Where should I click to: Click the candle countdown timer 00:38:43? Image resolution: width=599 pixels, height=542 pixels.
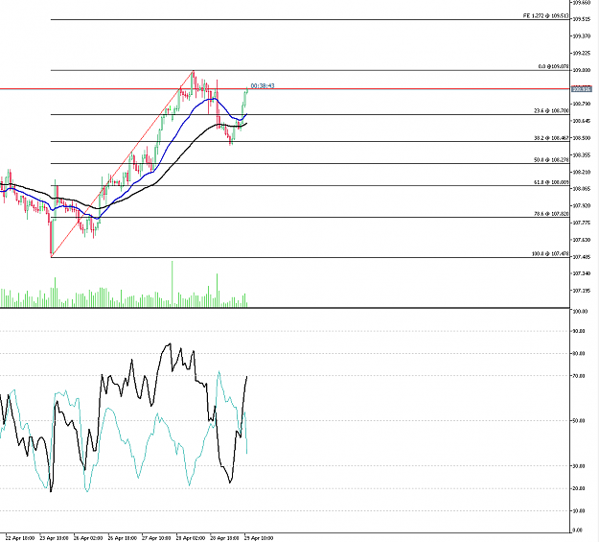tap(263, 85)
